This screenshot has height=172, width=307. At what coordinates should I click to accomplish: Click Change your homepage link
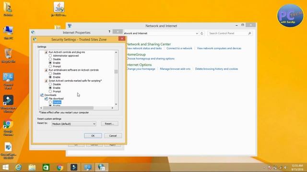[x=141, y=69]
